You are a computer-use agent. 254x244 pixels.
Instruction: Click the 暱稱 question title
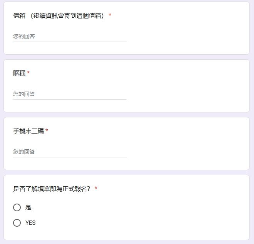tap(19, 73)
